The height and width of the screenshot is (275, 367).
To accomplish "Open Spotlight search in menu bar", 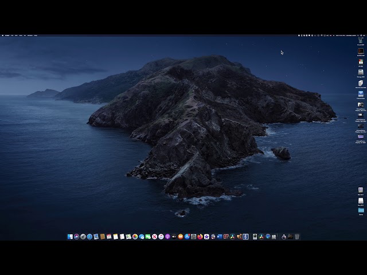I will tap(358, 36).
